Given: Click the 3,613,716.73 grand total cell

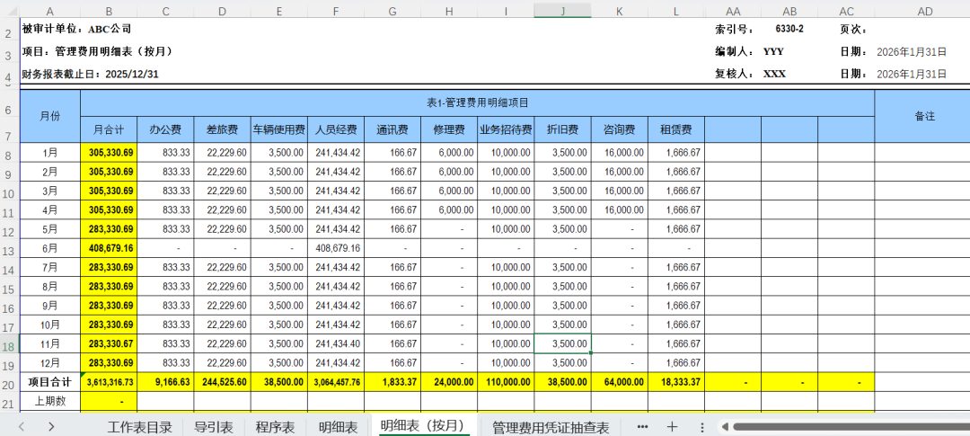Looking at the screenshot, I should [109, 383].
